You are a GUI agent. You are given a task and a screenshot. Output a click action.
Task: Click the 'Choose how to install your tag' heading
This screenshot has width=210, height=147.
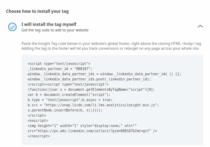(37, 11)
